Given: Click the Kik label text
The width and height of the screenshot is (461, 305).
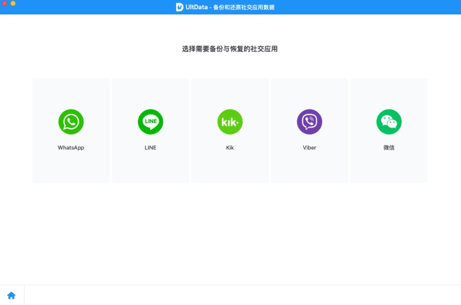Looking at the screenshot, I should tap(230, 148).
